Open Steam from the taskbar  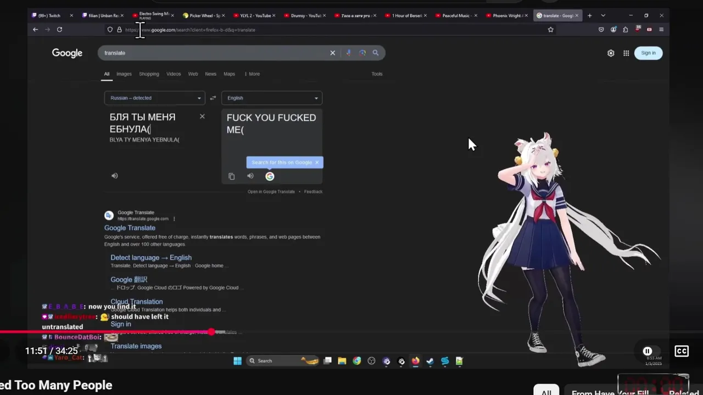point(430,360)
